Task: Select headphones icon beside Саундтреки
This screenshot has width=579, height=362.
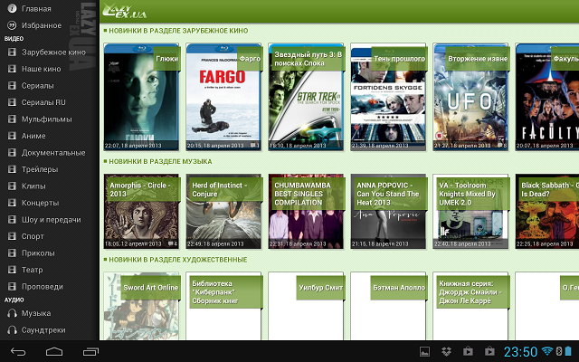Action: pyautogui.click(x=12, y=329)
